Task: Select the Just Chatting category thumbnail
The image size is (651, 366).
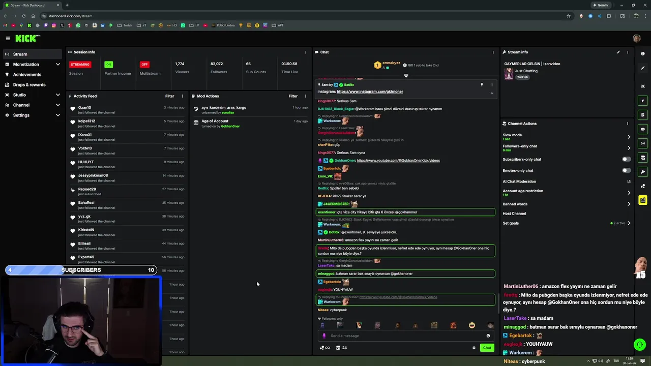Action: tap(509, 74)
